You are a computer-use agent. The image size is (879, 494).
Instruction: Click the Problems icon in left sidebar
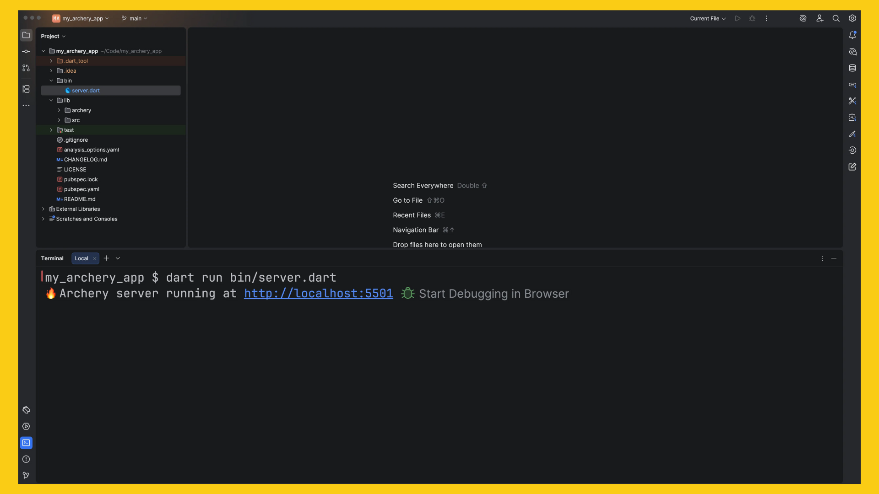point(26,459)
